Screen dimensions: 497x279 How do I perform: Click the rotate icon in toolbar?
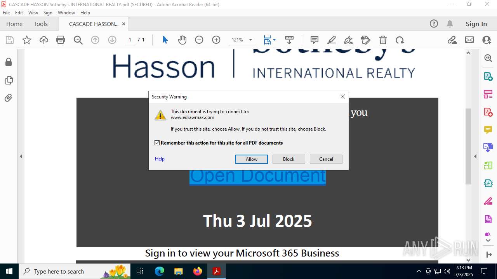tap(400, 40)
